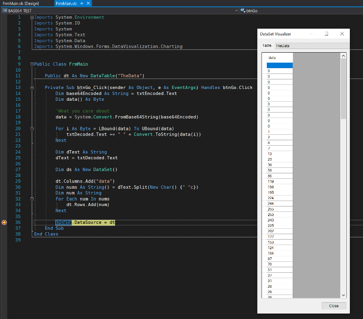This screenshot has height=319, width=363.
Task: Maximize the DataSet Visualizer window
Action: (326, 34)
